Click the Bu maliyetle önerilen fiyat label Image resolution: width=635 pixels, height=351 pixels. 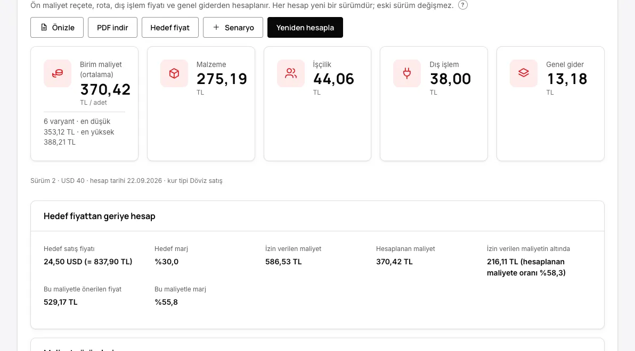[83, 289]
